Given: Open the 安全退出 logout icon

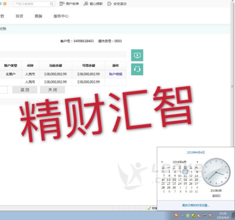Looking at the screenshot, I should pyautogui.click(x=109, y=4).
